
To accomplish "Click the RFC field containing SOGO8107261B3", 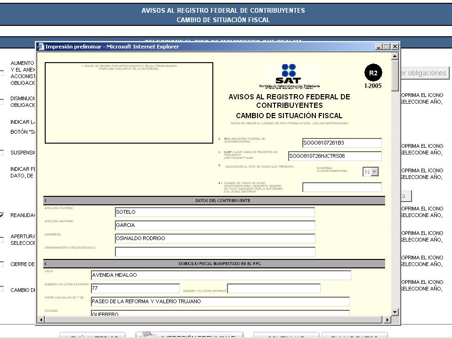I will tap(342, 143).
